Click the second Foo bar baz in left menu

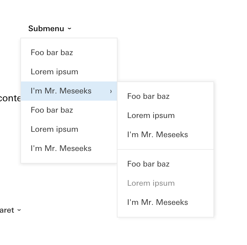click(x=52, y=110)
